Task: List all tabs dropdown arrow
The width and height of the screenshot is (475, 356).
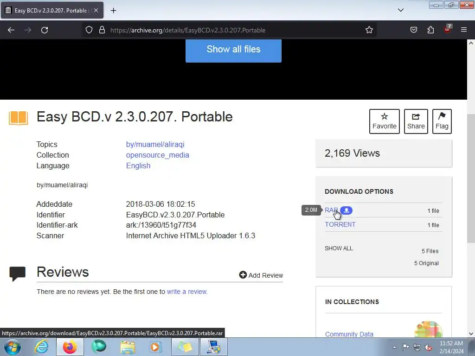Action: [x=400, y=10]
